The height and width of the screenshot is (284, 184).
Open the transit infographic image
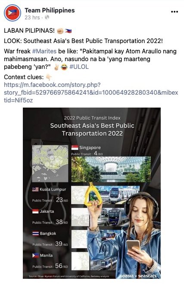92,193
